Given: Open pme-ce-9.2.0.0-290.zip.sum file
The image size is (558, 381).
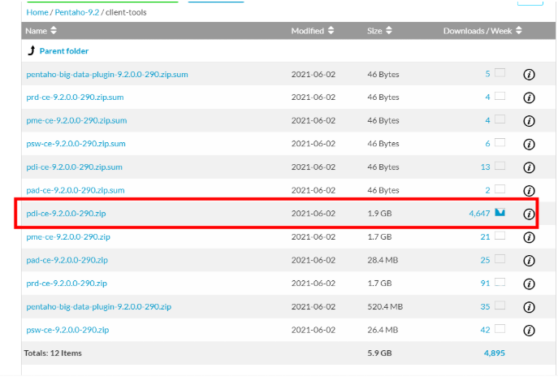Looking at the screenshot, I should pyautogui.click(x=76, y=120).
